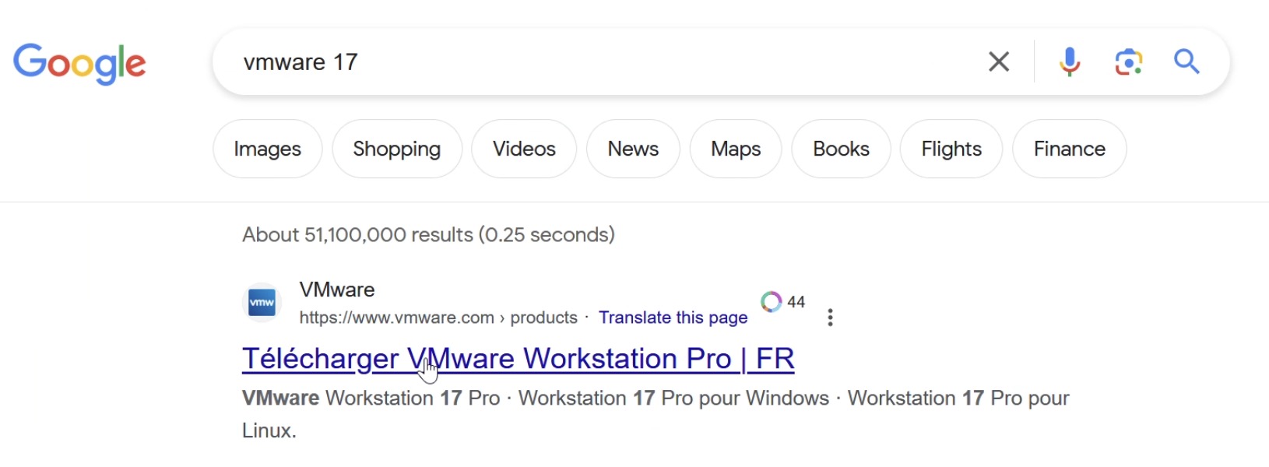Viewport: 1269px width, 467px height.
Task: Click the vmware.com products URL
Action: pyautogui.click(x=438, y=318)
